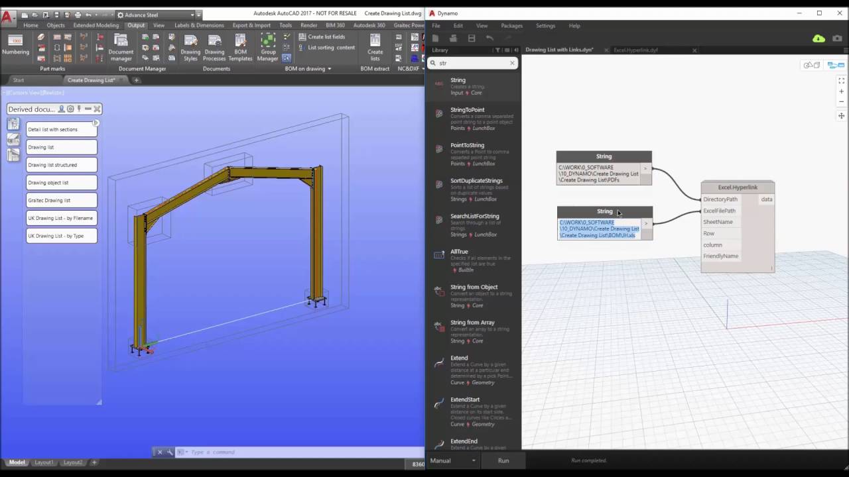Screen dimensions: 849x477
Task: Click the green cloud download icon in Dynamo
Action: (819, 38)
